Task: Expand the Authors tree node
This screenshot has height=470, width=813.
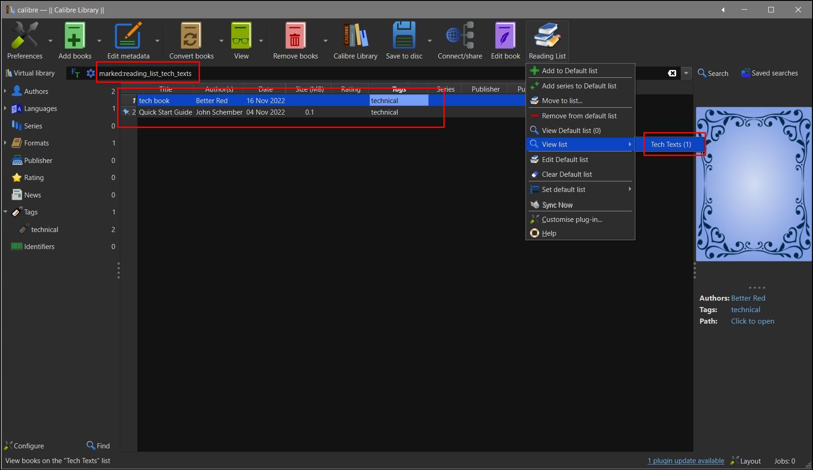Action: pos(5,91)
